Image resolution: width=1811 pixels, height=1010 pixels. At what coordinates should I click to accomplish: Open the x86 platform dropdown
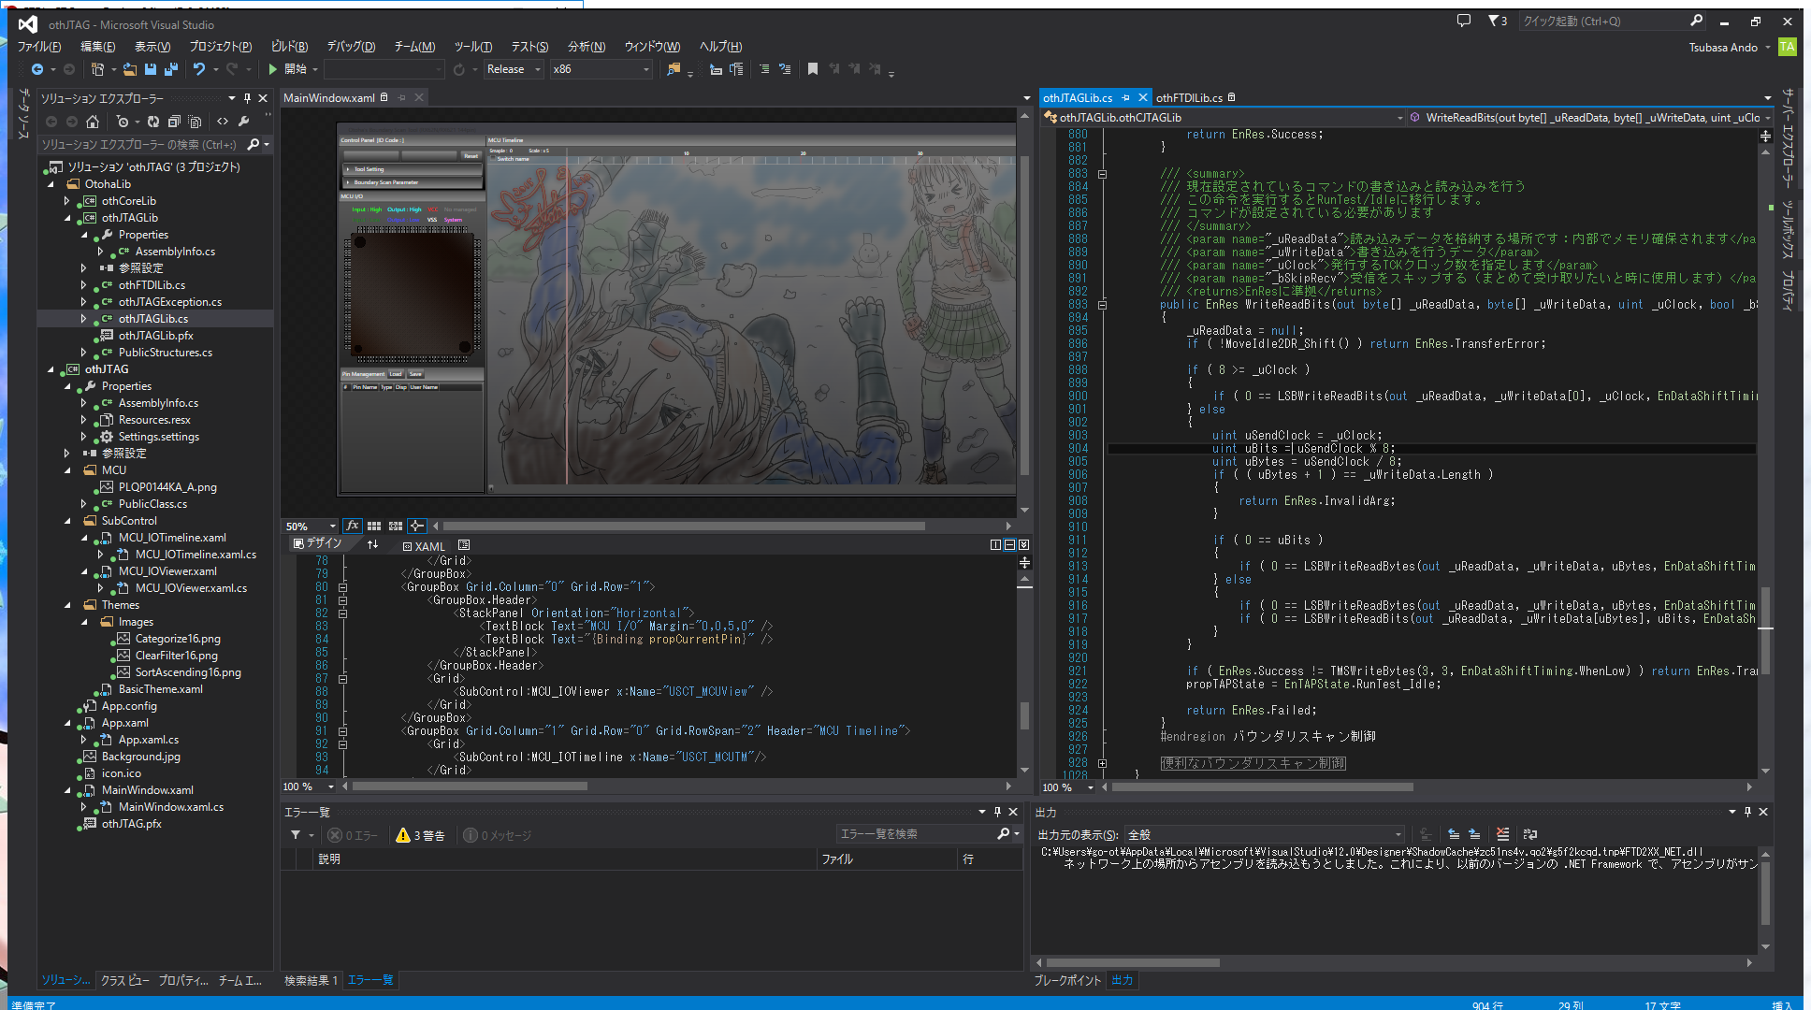click(x=601, y=69)
